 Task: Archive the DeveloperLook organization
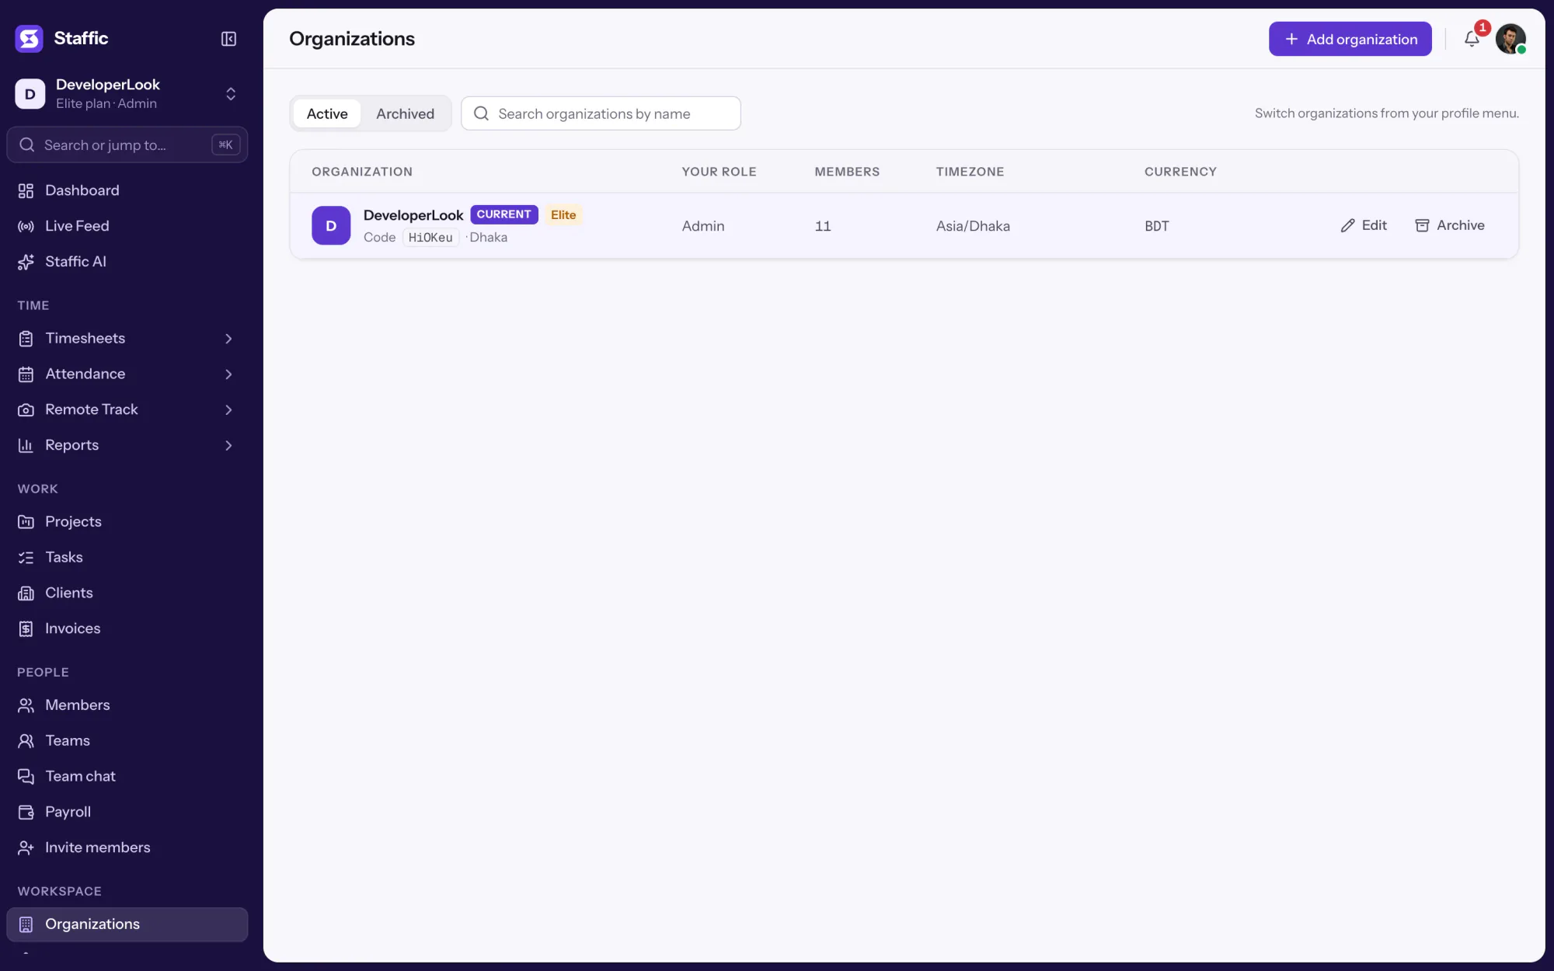(1450, 225)
